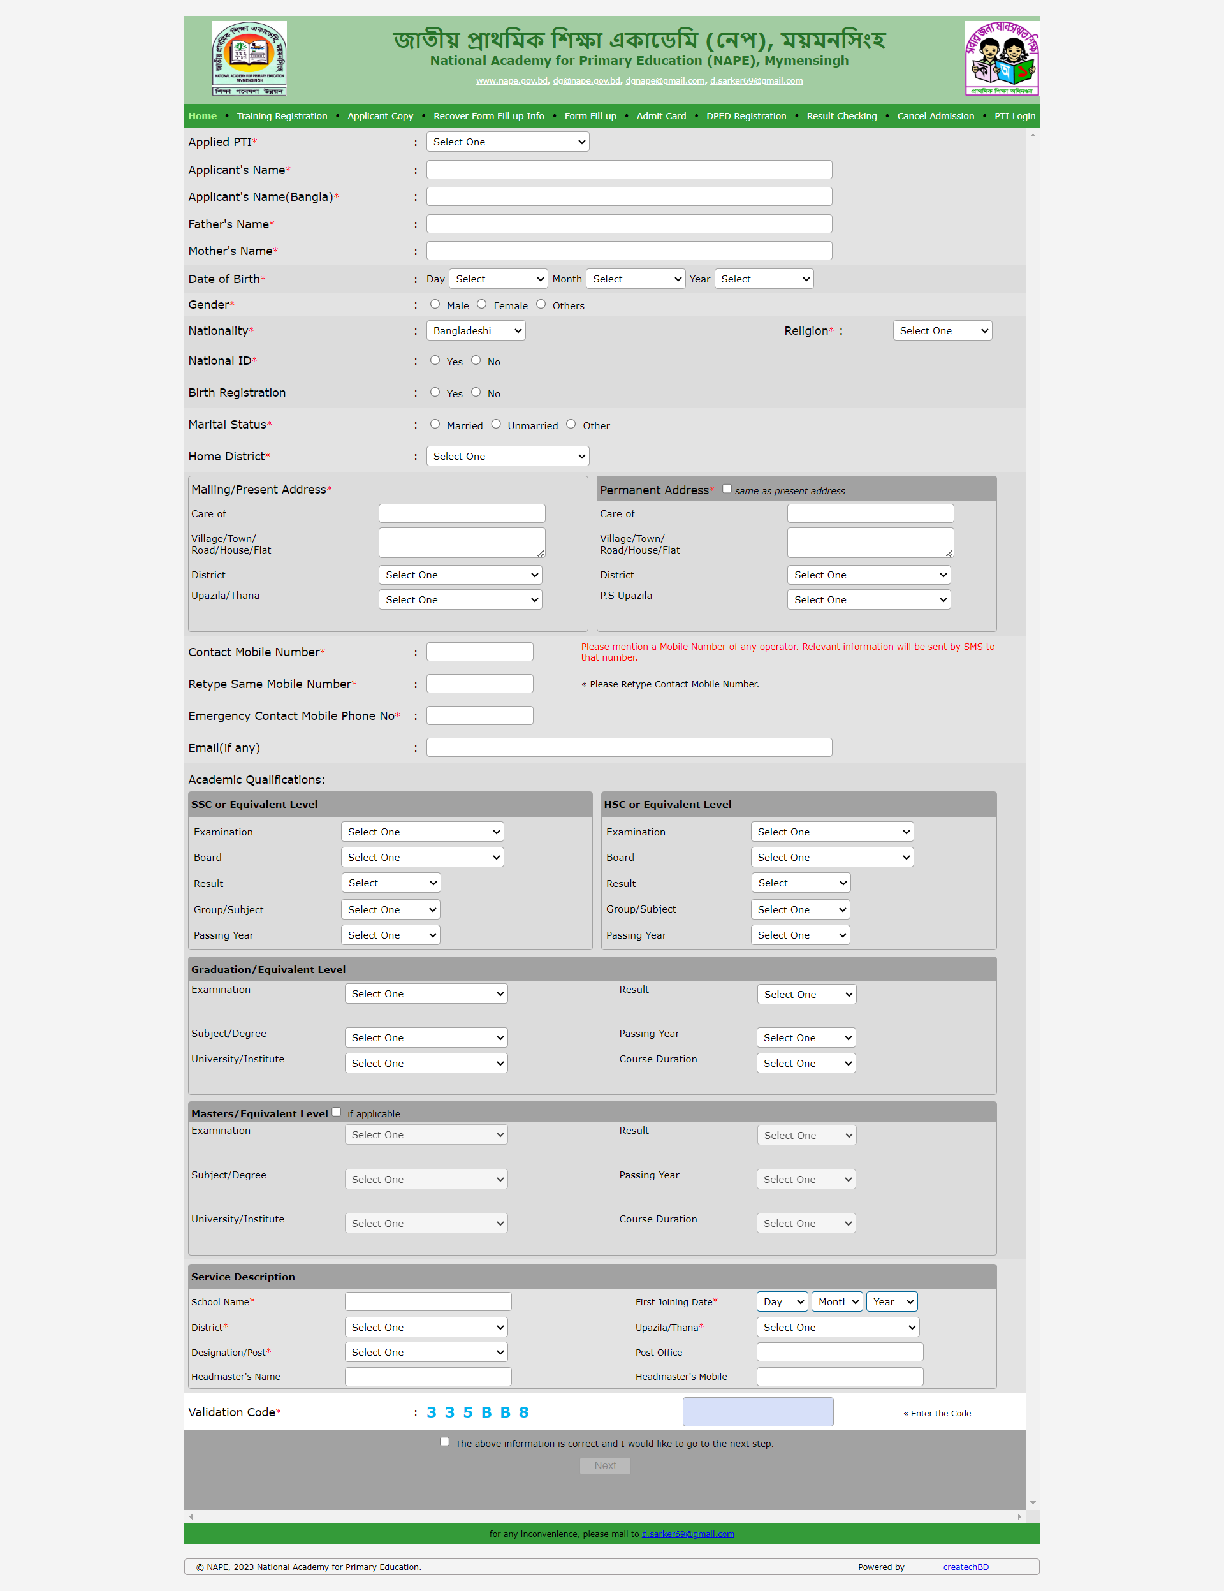The image size is (1224, 1591).
Task: Open the Home District dropdown
Action: pyautogui.click(x=507, y=456)
